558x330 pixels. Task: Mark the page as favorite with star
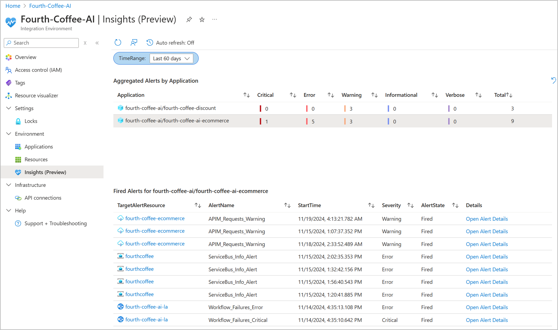point(202,20)
